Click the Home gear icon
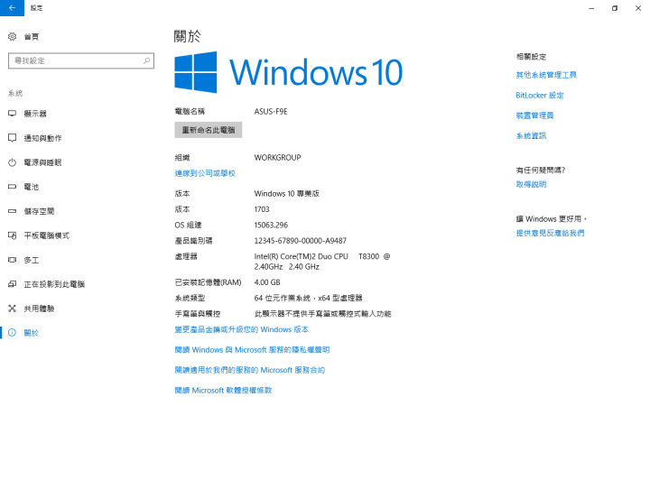The width and height of the screenshot is (650, 498). (x=12, y=36)
